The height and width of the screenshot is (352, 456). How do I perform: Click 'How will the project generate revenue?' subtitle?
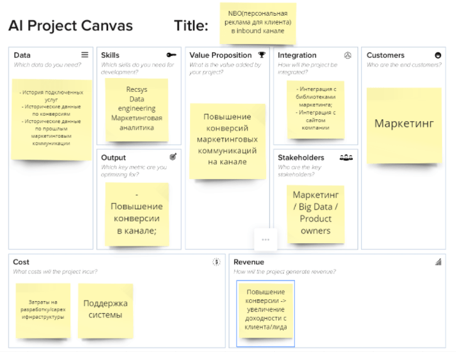click(284, 272)
